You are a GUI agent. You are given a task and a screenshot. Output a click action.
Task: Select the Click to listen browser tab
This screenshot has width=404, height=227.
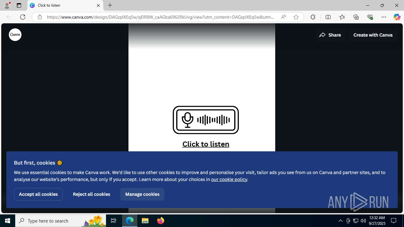pyautogui.click(x=65, y=5)
